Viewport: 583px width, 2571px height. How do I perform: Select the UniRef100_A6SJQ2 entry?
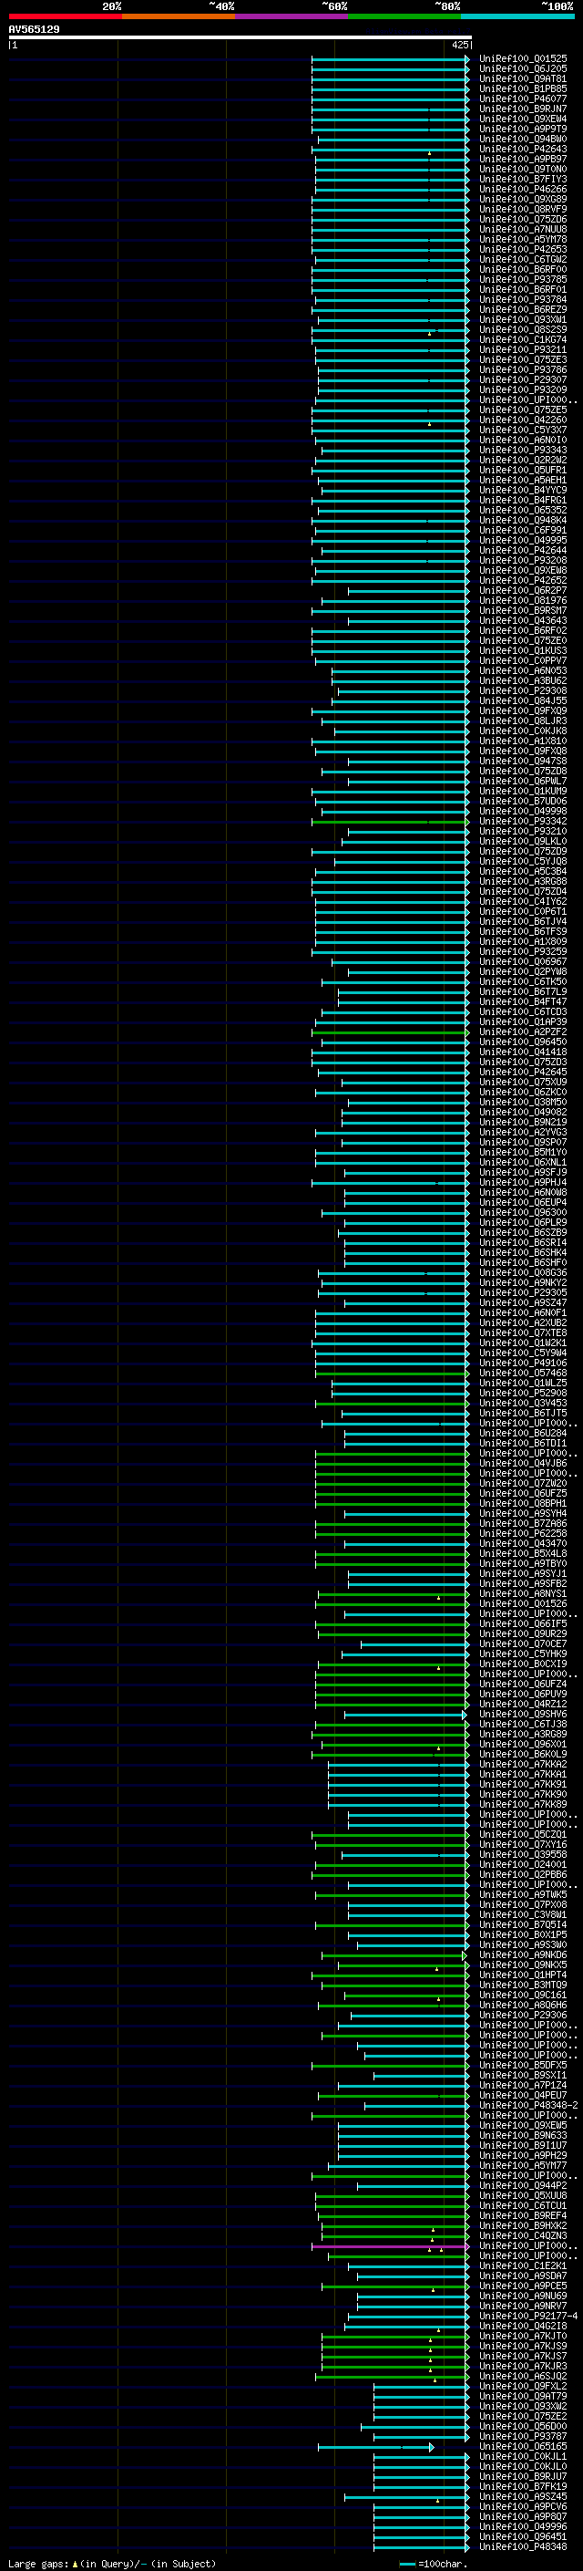click(x=523, y=2377)
